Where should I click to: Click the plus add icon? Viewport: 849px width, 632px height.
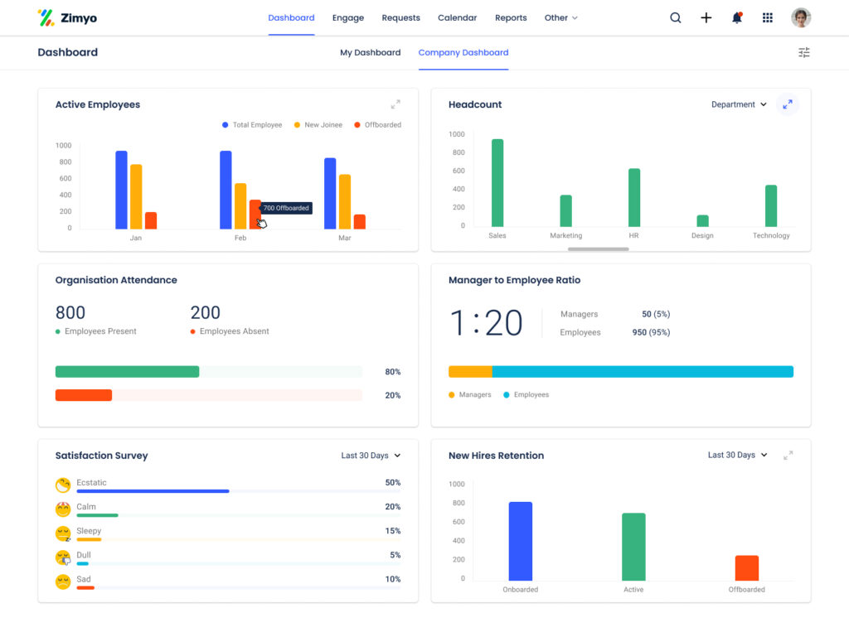tap(706, 17)
